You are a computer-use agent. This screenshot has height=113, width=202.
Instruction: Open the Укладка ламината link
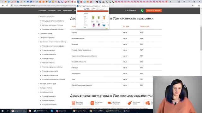(x=48, y=96)
